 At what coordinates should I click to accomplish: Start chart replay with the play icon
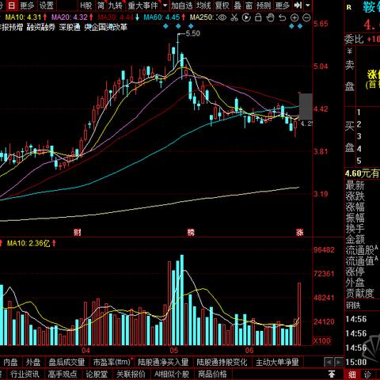246,17
